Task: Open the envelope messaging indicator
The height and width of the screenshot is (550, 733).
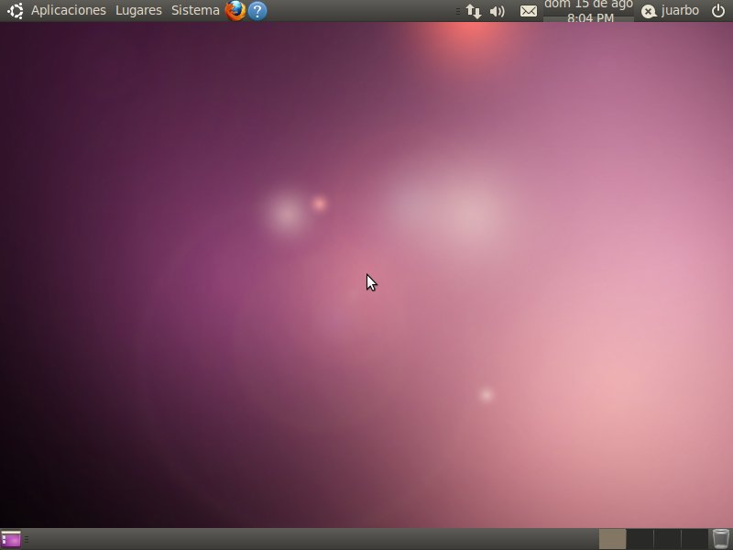Action: click(529, 11)
